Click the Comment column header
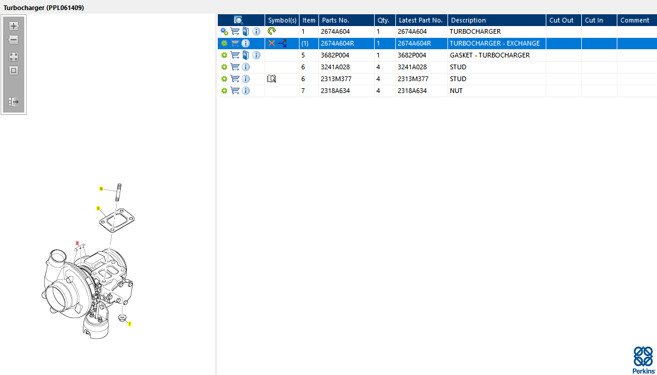The width and height of the screenshot is (657, 375). (637, 20)
